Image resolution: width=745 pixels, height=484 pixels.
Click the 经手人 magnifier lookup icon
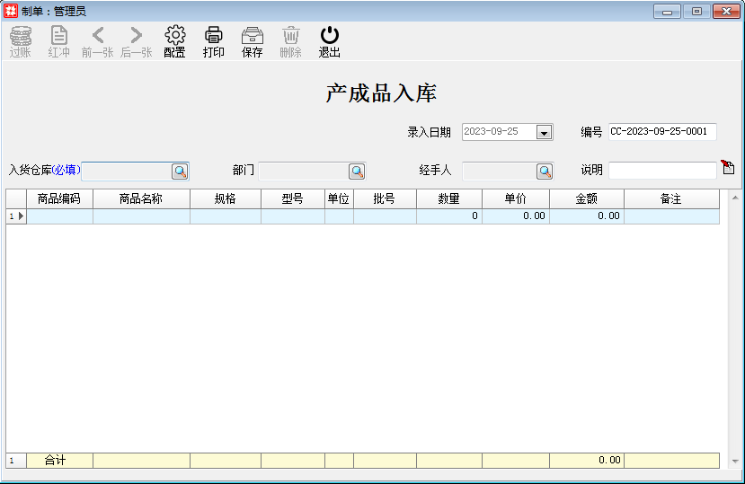pos(545,172)
